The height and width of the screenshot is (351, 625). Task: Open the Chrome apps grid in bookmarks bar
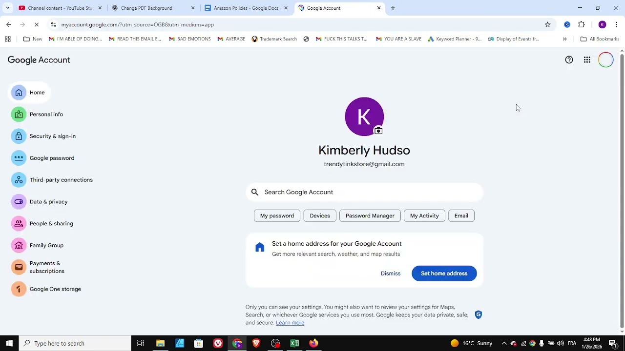[8, 39]
